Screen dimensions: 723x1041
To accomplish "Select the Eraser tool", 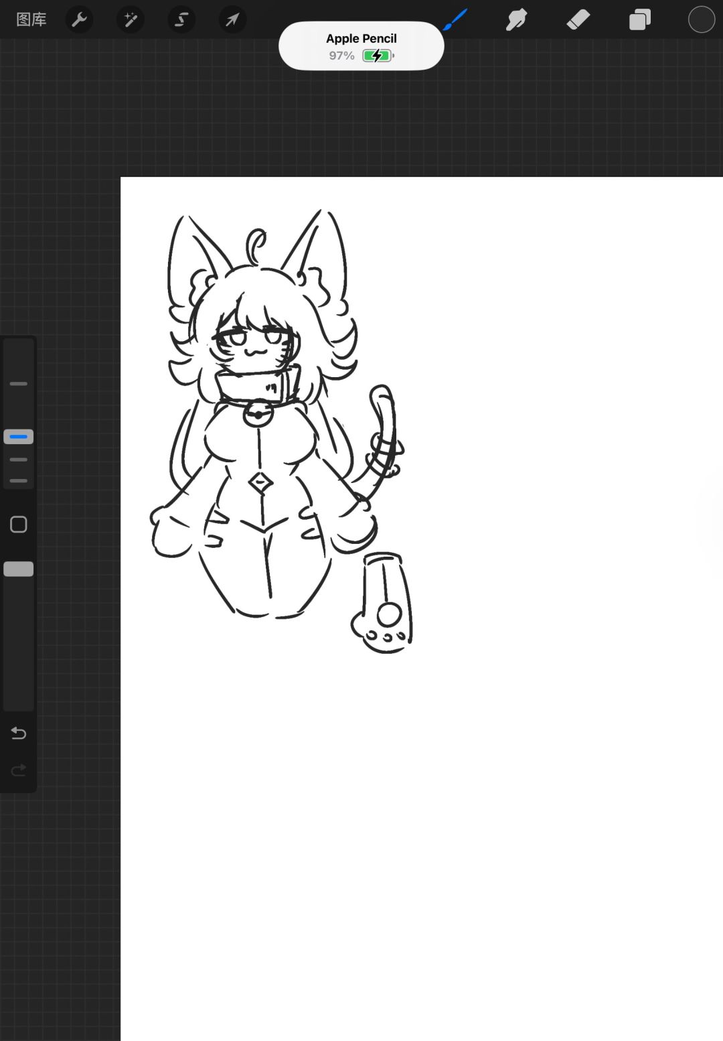I will 578,19.
